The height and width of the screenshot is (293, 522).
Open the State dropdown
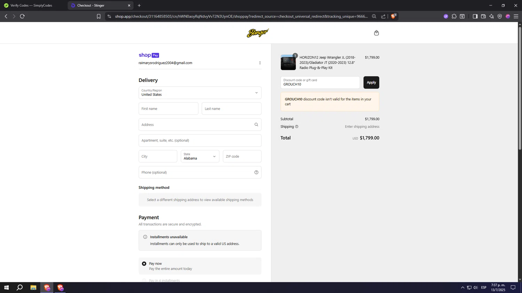200,157
